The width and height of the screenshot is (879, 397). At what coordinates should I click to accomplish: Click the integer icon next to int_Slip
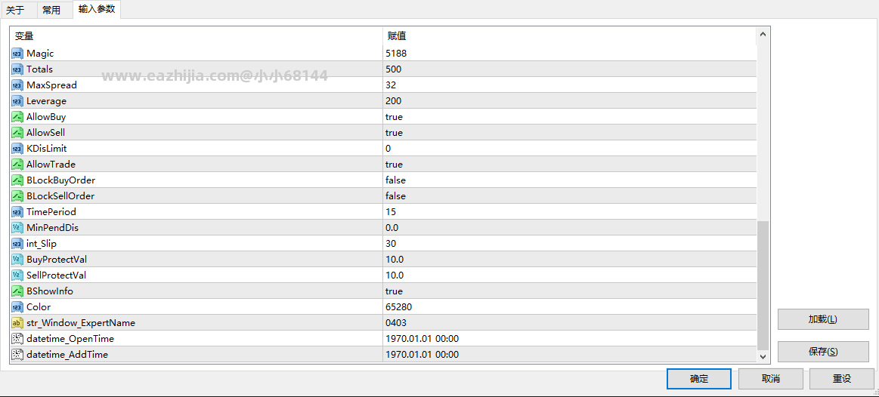coord(17,244)
